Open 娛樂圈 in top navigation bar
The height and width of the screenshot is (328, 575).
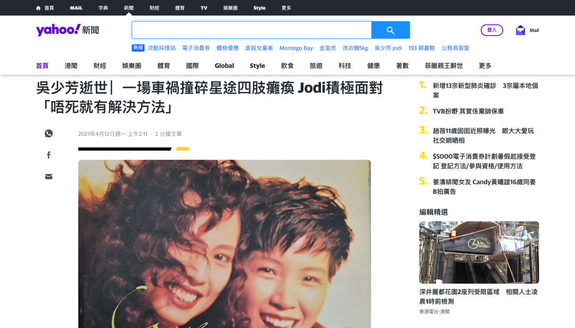(231, 8)
